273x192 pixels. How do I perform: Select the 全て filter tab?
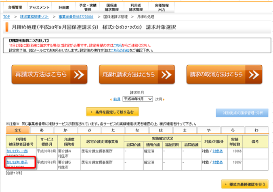click(x=18, y=130)
